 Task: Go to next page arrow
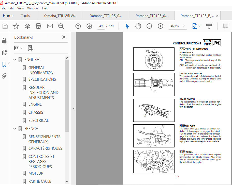click(x=89, y=26)
